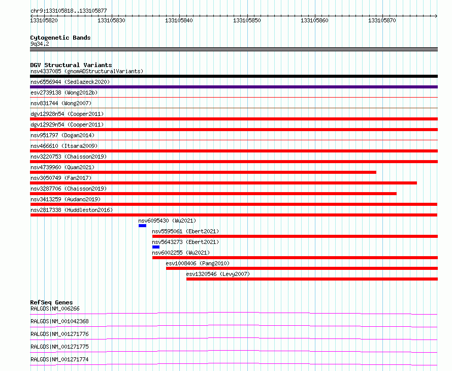Open the nsv5595061 (Ebert2021) variant label

point(186,231)
